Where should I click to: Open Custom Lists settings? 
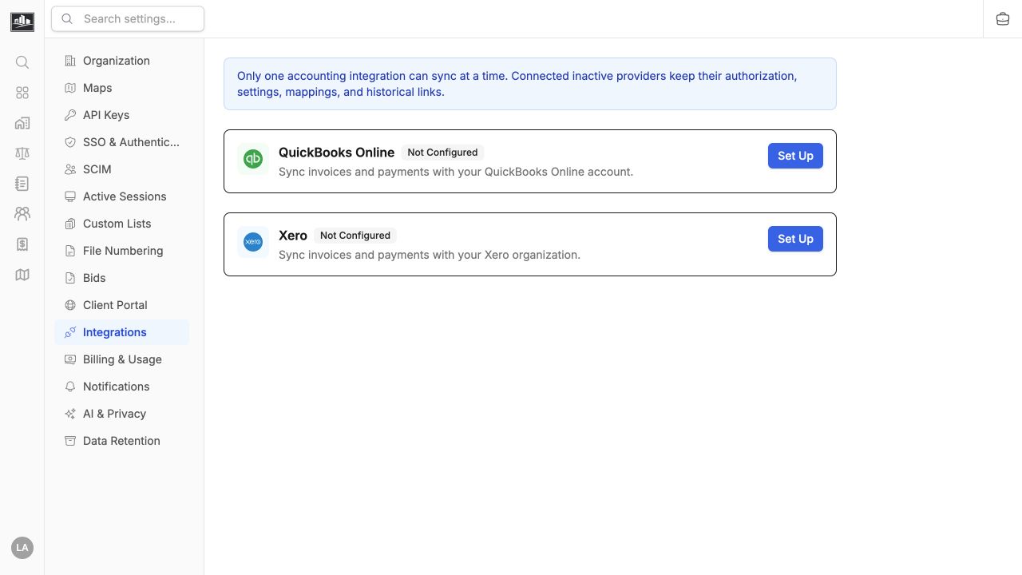tap(122, 224)
